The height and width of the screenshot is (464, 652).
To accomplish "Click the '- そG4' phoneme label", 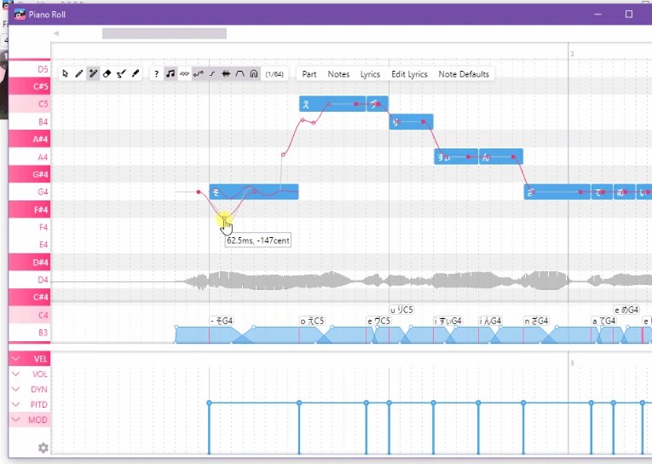I will tap(222, 321).
